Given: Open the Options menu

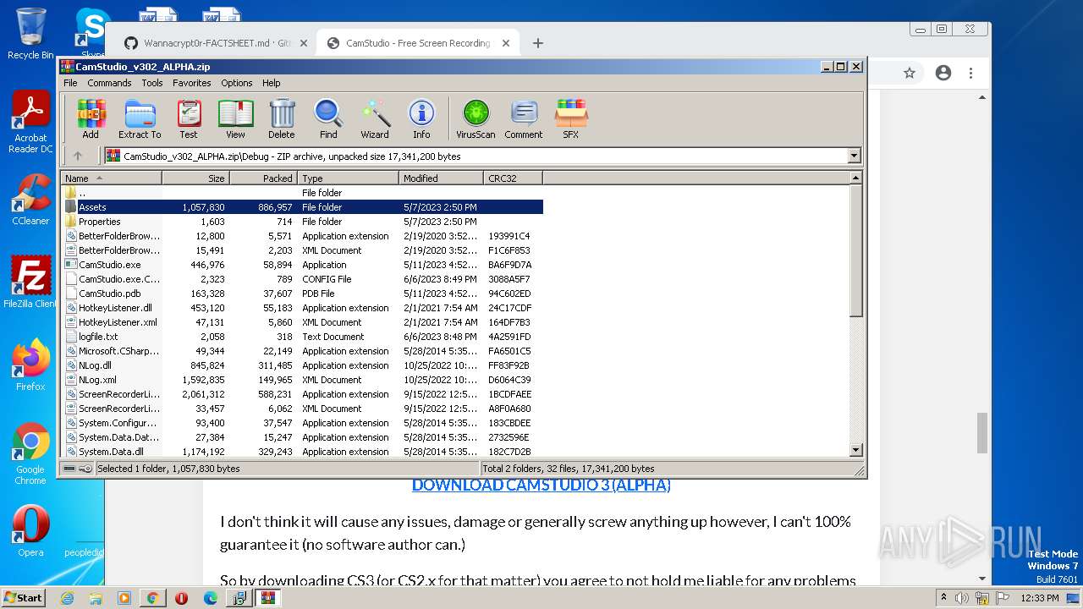Looking at the screenshot, I should (x=237, y=83).
